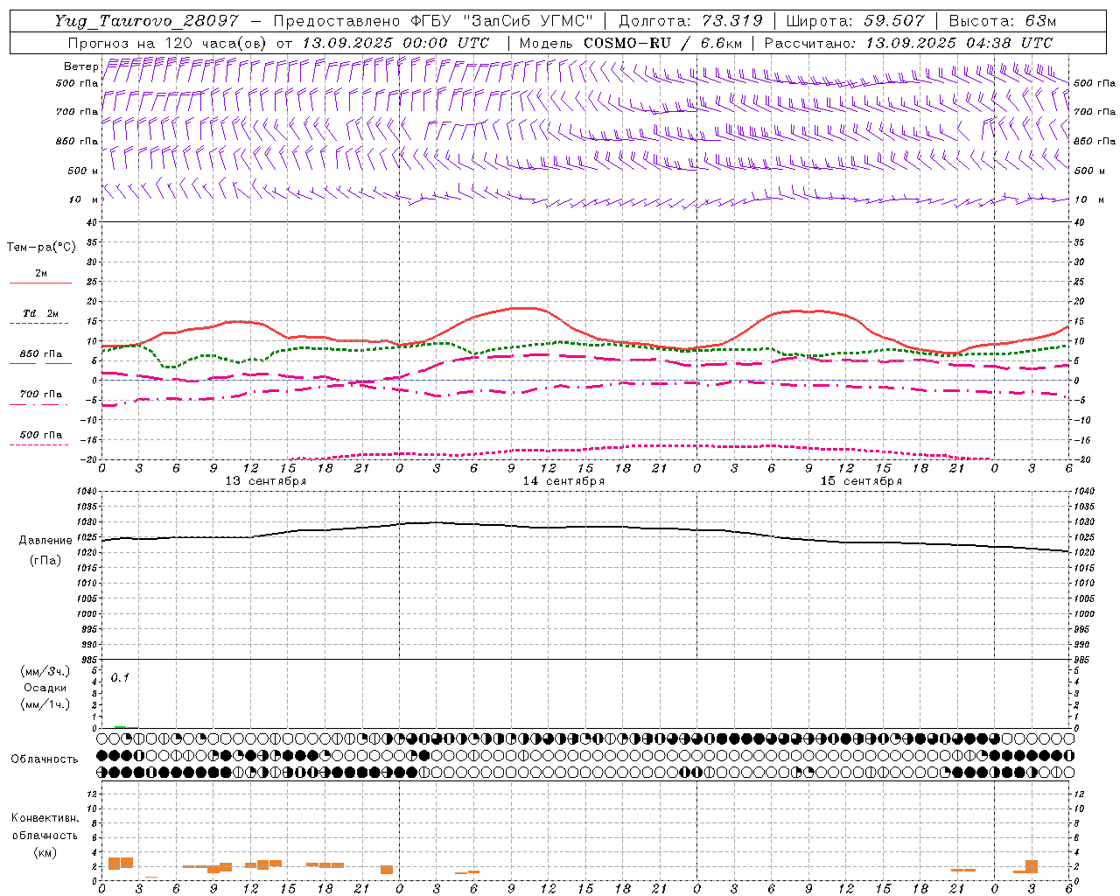This screenshot has height=896, width=1120.
Task: Click the (мм/3ч.) precipitation unit label
Action: (45, 671)
